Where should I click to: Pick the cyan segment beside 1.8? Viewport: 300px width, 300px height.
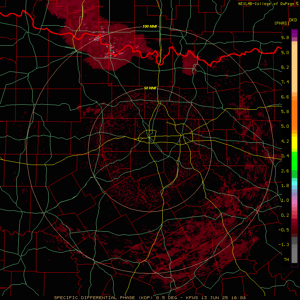[294, 183]
